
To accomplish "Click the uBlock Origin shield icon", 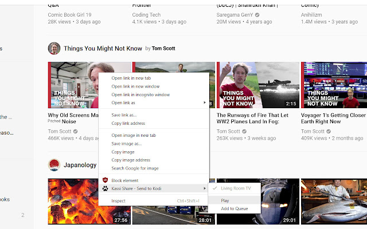I will point(105,180).
